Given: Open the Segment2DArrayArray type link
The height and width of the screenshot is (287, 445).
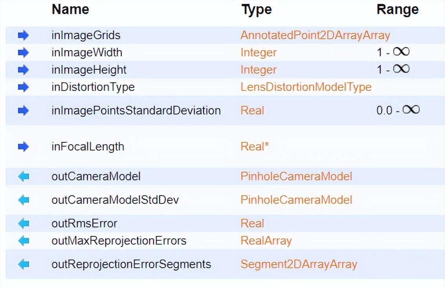Looking at the screenshot, I should tap(299, 264).
